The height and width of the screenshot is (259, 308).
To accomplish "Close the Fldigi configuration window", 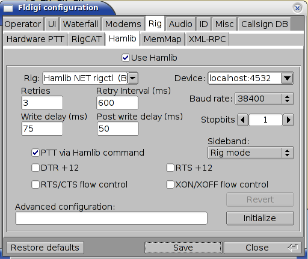I will (297, 8).
